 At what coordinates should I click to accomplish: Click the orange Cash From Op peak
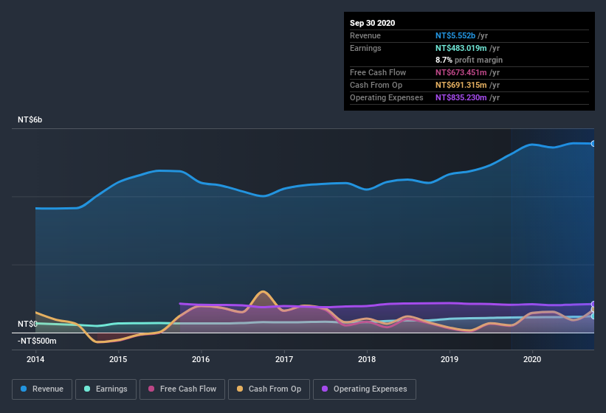coord(262,292)
